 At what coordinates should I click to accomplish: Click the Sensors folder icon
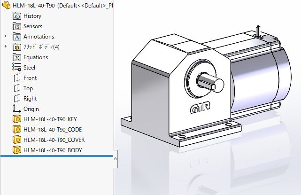tap(17, 26)
